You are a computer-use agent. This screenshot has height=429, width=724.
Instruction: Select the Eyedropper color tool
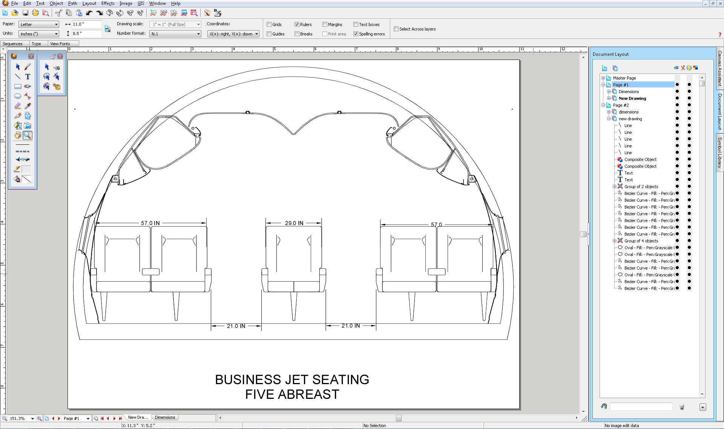click(x=28, y=106)
